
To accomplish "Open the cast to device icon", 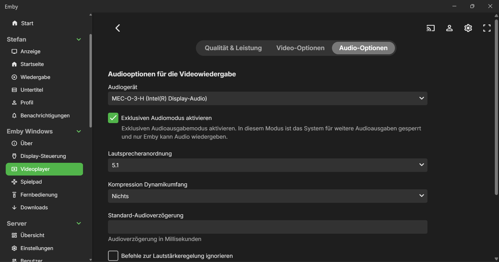I will click(x=431, y=28).
